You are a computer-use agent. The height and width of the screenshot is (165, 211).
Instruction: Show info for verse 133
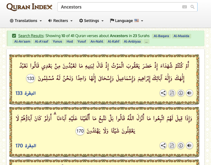point(181,93)
